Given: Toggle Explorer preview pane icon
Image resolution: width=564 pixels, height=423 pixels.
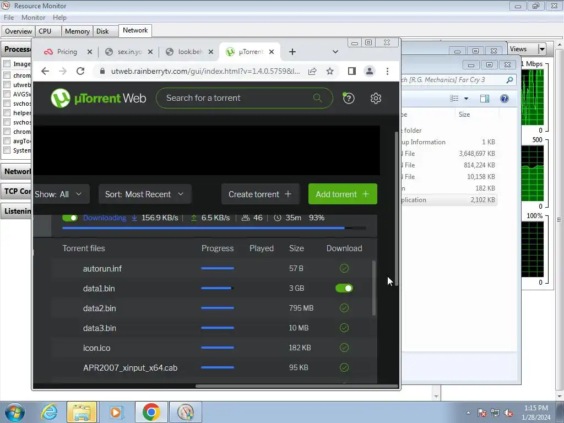Looking at the screenshot, I should click(485, 99).
